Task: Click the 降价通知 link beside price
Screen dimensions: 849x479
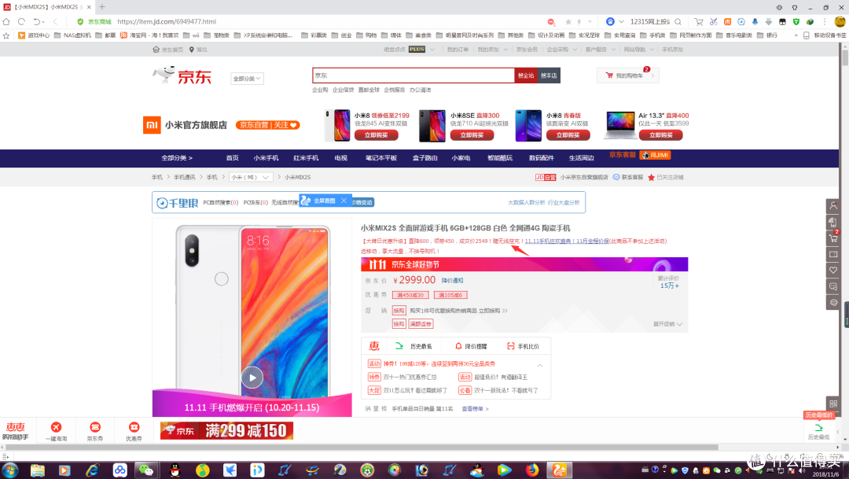Action: 452,280
